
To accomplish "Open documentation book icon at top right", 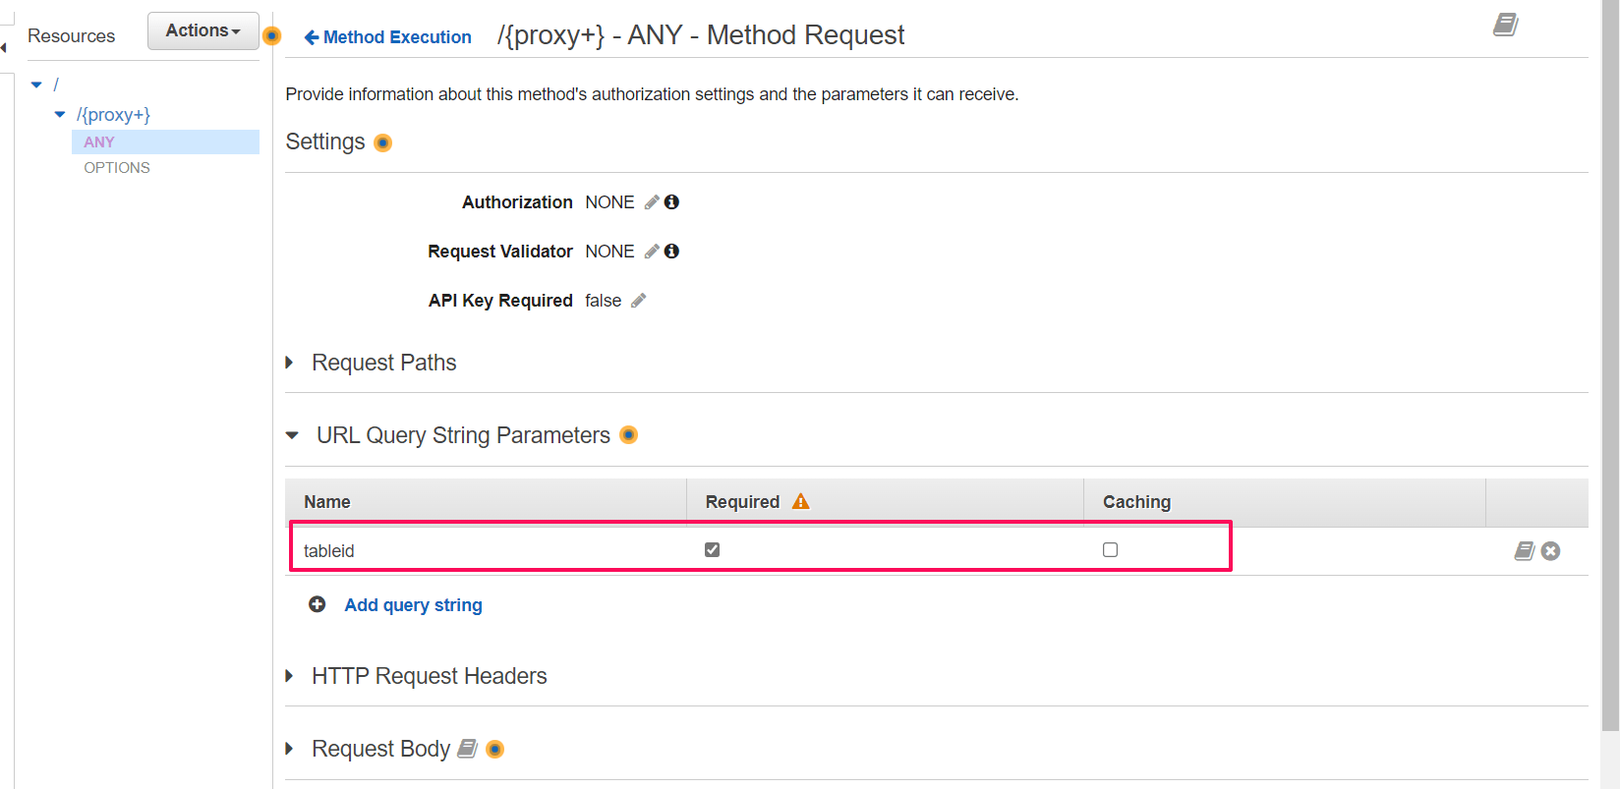I will pyautogui.click(x=1505, y=25).
